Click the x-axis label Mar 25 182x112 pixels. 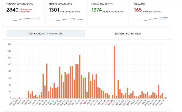63,102
